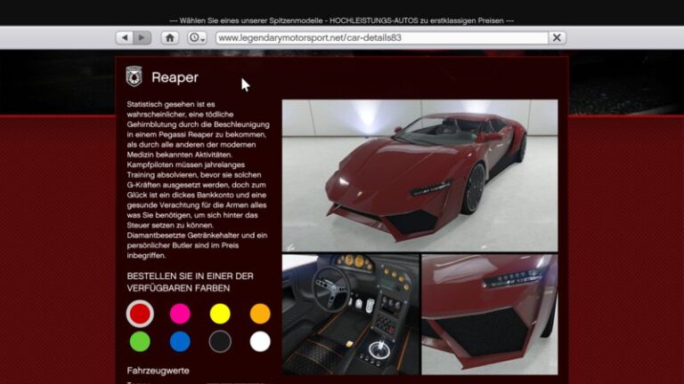Choose the white paint color
Screen dimensions: 684x384
coord(260,341)
